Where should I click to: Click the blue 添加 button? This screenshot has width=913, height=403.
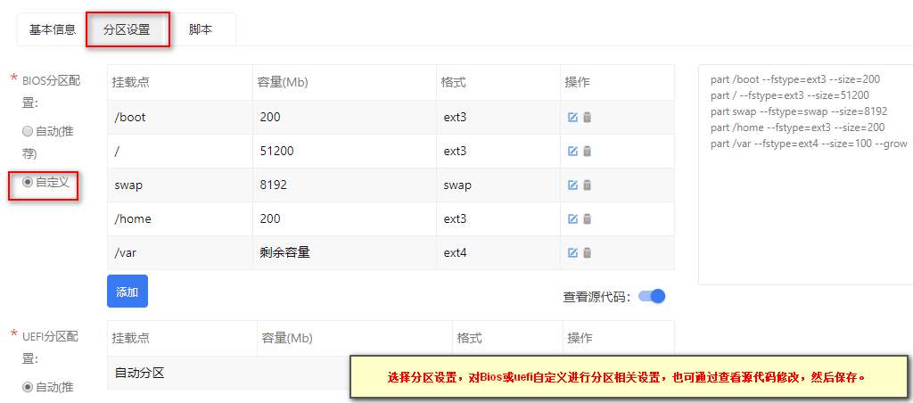point(127,292)
